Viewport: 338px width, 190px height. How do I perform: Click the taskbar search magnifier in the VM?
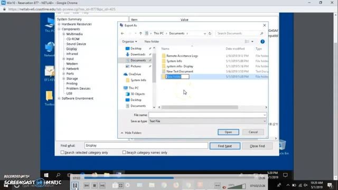[58, 175]
